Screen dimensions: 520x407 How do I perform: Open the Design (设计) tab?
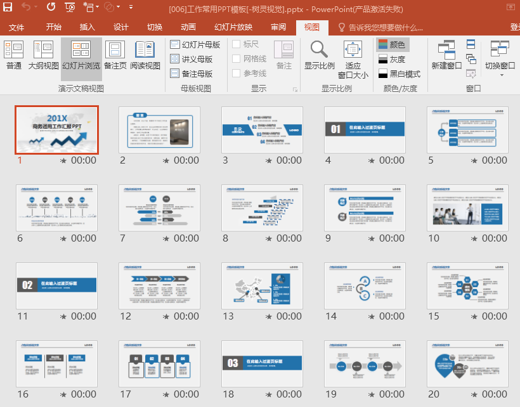(120, 27)
